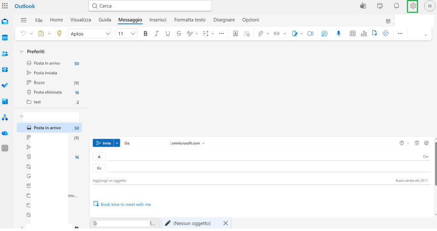437x231 pixels.
Task: Add a Teams video meeting
Action: (310, 34)
